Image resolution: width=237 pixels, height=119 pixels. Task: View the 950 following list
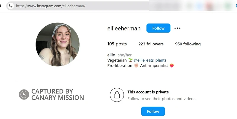pyautogui.click(x=188, y=44)
